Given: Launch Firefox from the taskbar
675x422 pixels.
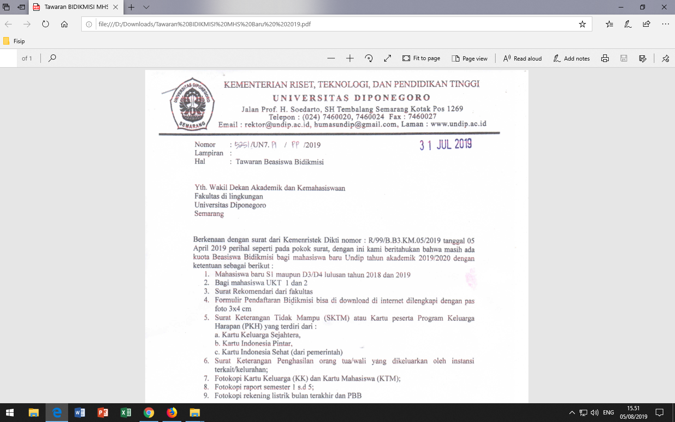Looking at the screenshot, I should click(172, 412).
